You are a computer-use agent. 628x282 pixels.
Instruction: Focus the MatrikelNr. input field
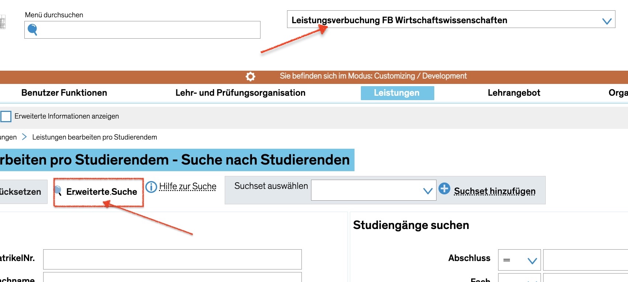172,259
